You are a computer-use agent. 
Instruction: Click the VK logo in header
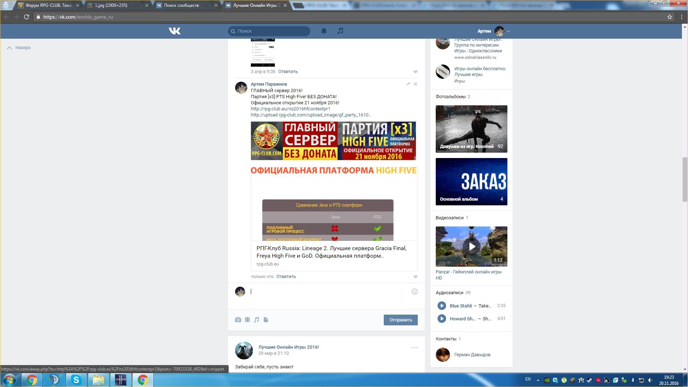point(175,31)
